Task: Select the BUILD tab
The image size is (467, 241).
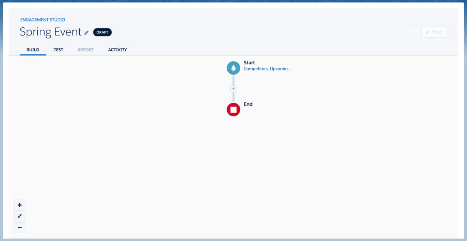Action: pyautogui.click(x=33, y=50)
